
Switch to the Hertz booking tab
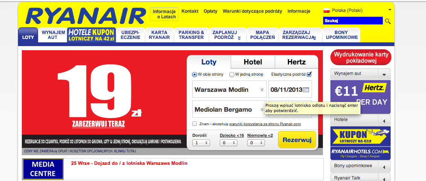pos(297,62)
